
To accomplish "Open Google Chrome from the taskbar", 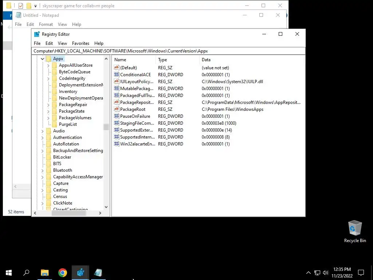I will click(63, 273).
